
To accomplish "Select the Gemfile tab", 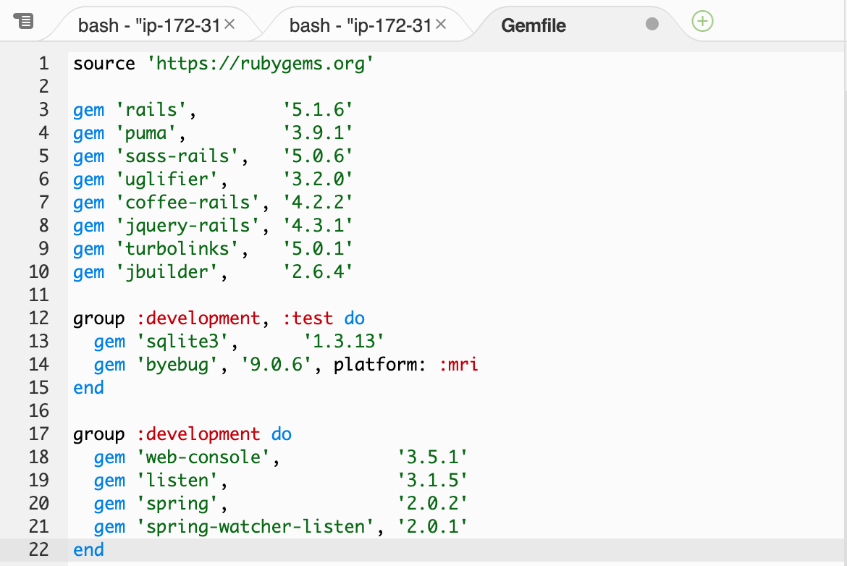I will click(533, 25).
